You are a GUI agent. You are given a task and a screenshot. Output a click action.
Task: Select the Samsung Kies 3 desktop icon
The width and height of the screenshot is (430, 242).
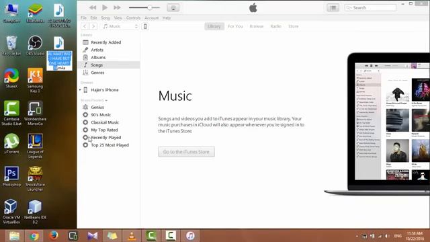pos(35,81)
